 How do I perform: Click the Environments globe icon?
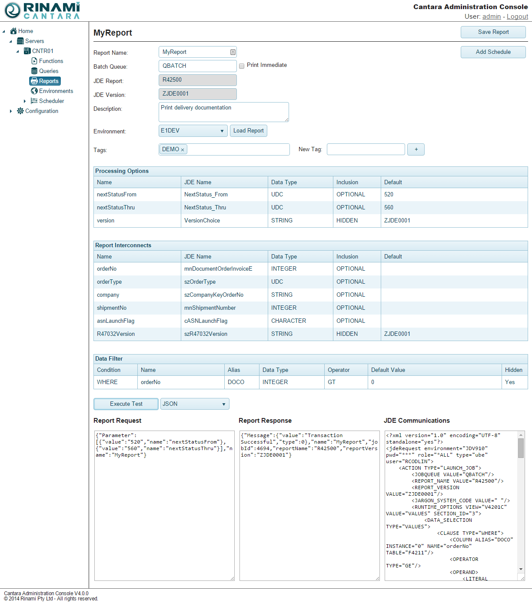click(34, 91)
